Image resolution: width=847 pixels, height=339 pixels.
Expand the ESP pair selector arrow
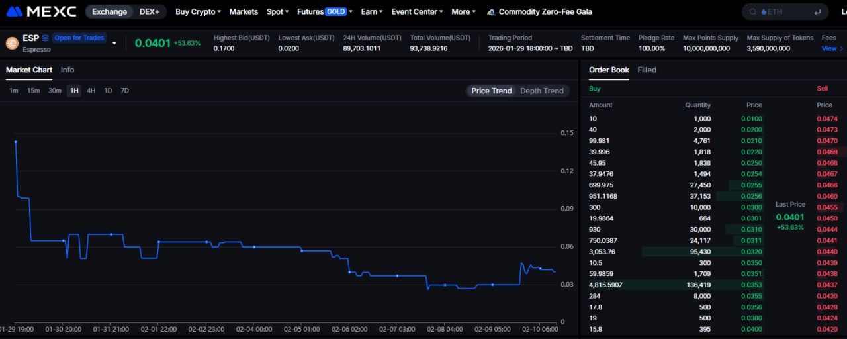pos(114,44)
